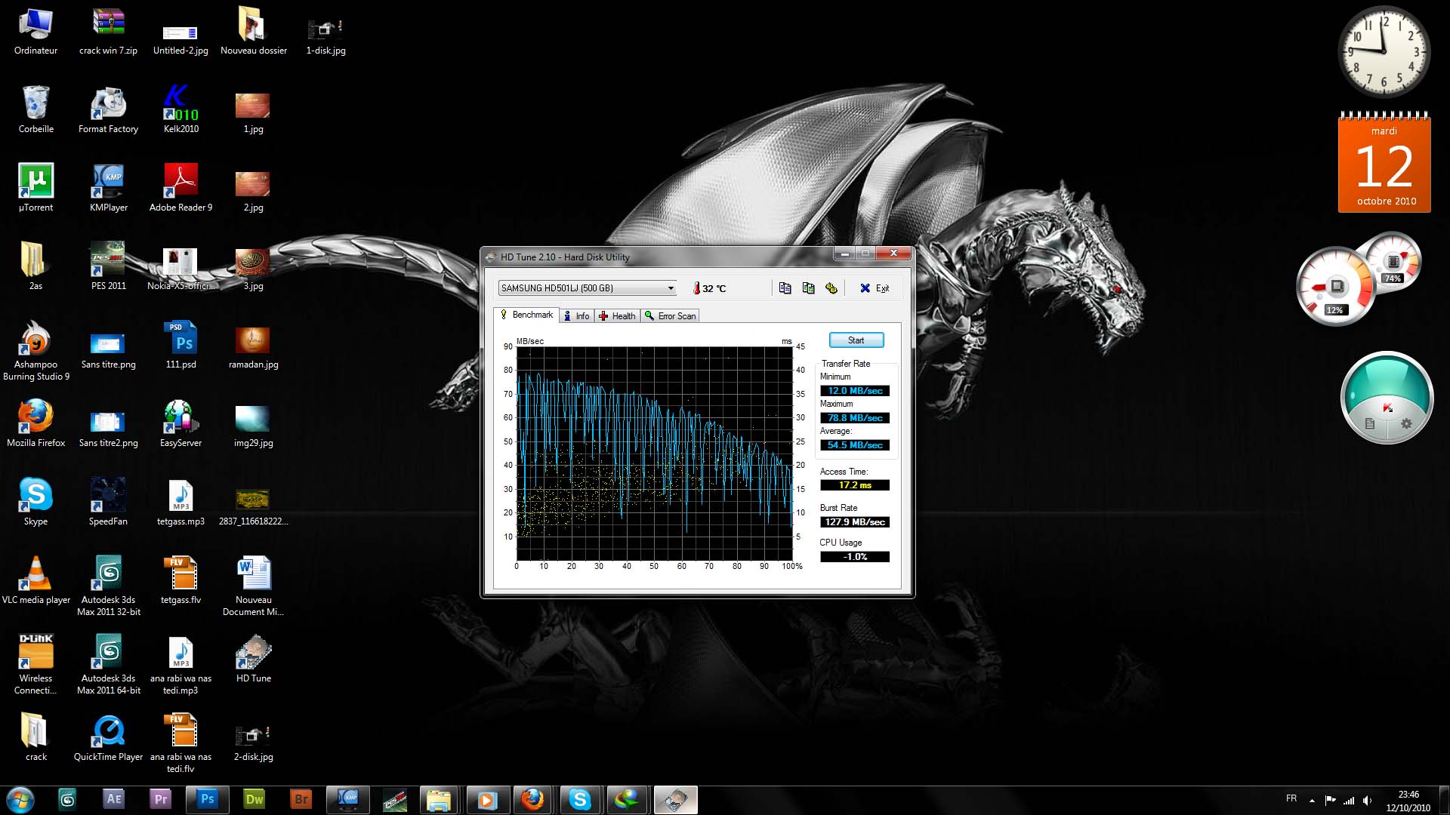Show hidden system tray icons

coord(1312,801)
